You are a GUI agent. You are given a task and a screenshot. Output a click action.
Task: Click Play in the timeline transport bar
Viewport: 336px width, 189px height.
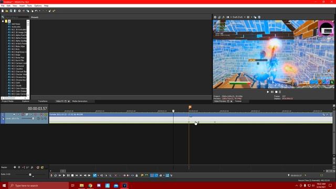pyautogui.click(x=64, y=175)
